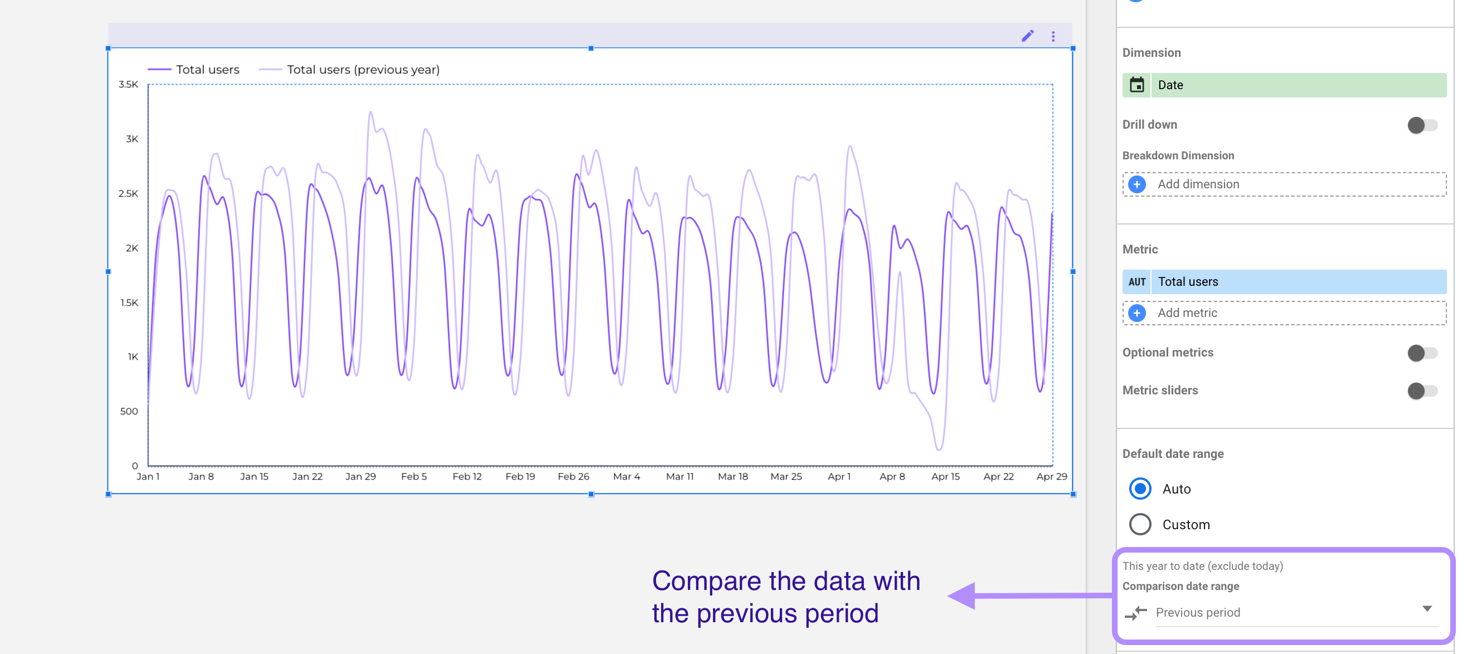
Task: Click the plus icon beside Add metric
Action: pos(1136,313)
